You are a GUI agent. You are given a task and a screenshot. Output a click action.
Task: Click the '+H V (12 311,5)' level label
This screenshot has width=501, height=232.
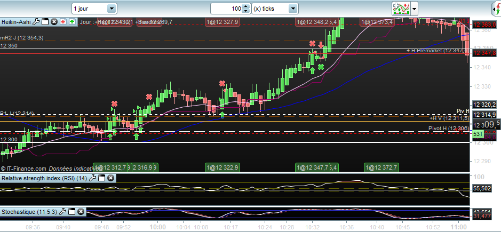coord(449,118)
